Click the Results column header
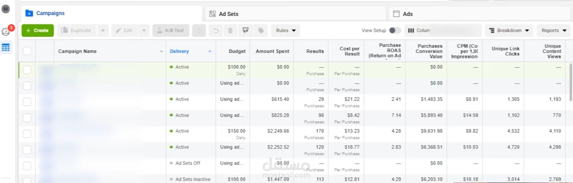This screenshot has height=183, width=573. tap(315, 51)
